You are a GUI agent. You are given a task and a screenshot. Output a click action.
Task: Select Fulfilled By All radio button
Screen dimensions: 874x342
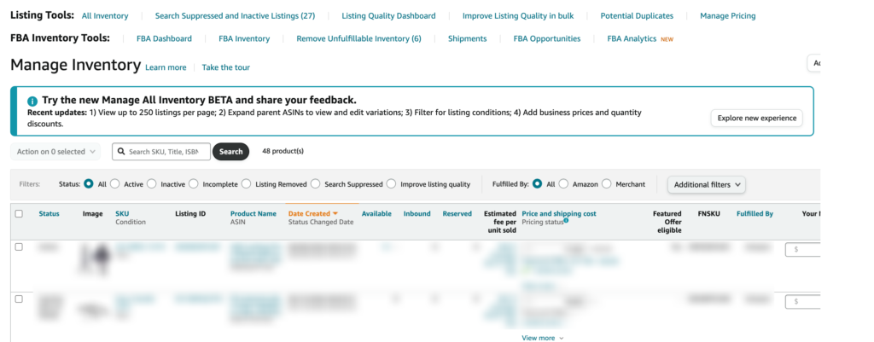pos(538,184)
